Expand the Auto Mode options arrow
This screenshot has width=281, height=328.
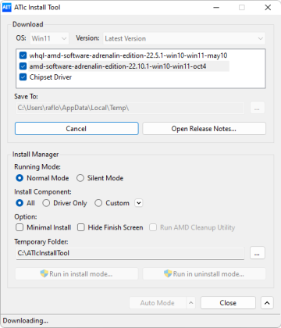coord(191,303)
